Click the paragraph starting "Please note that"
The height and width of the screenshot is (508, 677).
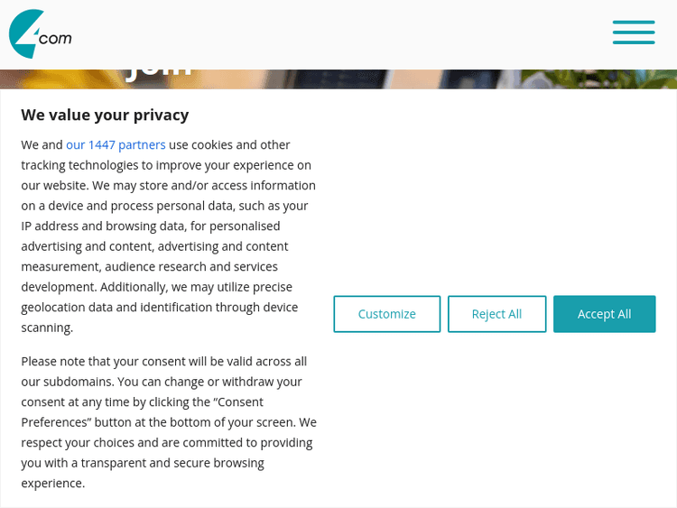168,422
